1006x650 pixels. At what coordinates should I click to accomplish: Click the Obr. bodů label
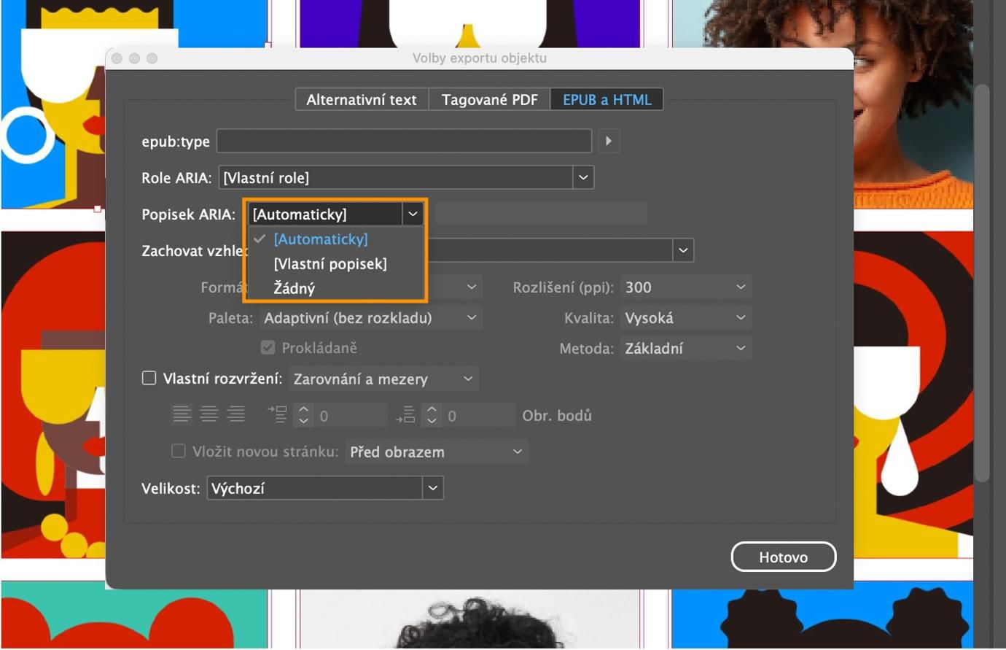(557, 416)
